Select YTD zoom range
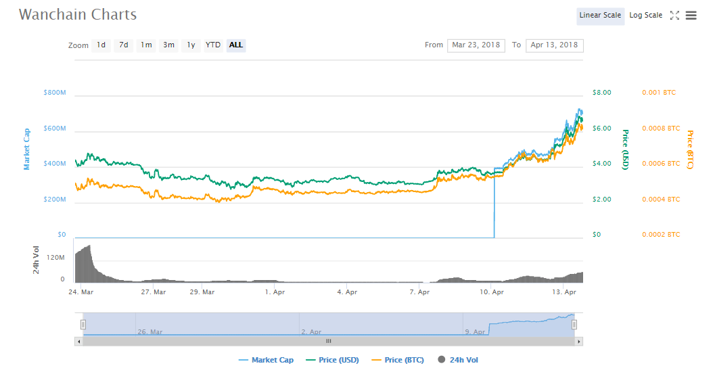The width and height of the screenshot is (715, 370). 213,45
